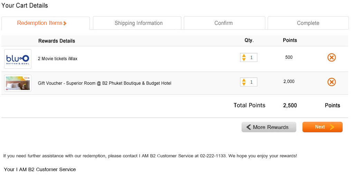Open the hotel room voucher thumbnail
The image size is (352, 176).
pos(18,83)
